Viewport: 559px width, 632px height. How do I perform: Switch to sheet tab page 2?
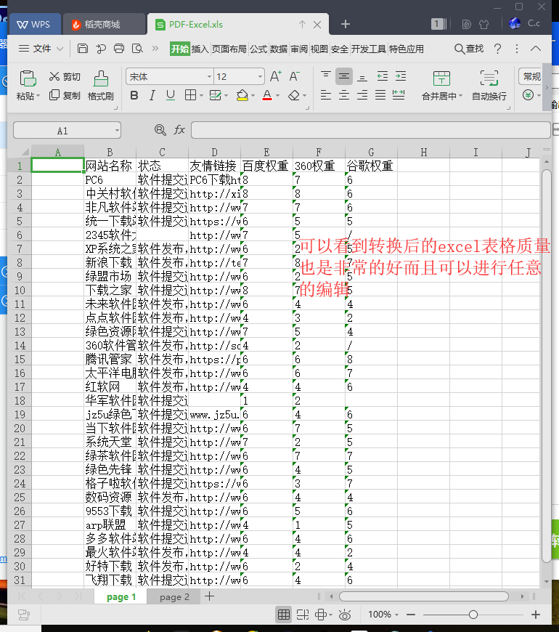click(x=174, y=597)
